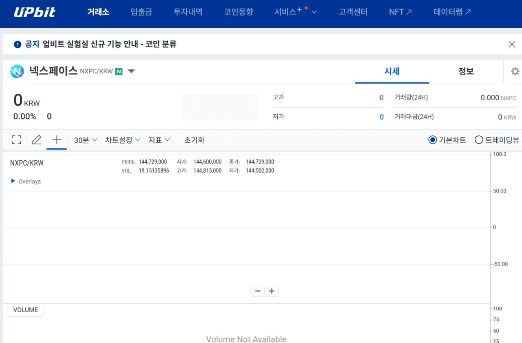Expand the Overlays disclosure triangle
522x343 pixels.
pyautogui.click(x=13, y=181)
